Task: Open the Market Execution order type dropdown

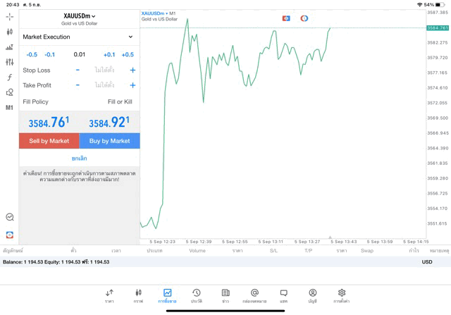Action: point(78,37)
